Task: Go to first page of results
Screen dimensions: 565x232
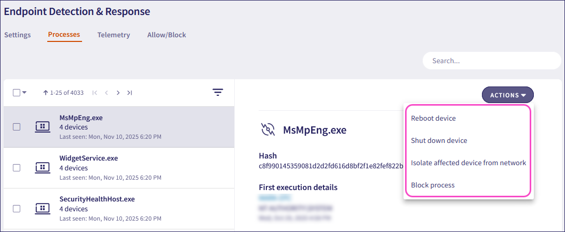Action: coord(95,93)
